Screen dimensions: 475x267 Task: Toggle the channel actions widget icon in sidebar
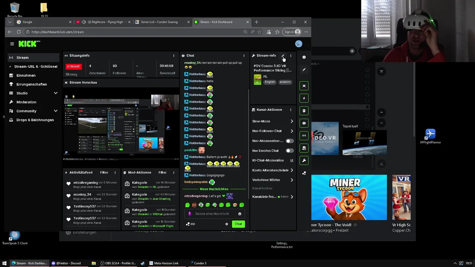tap(304, 148)
